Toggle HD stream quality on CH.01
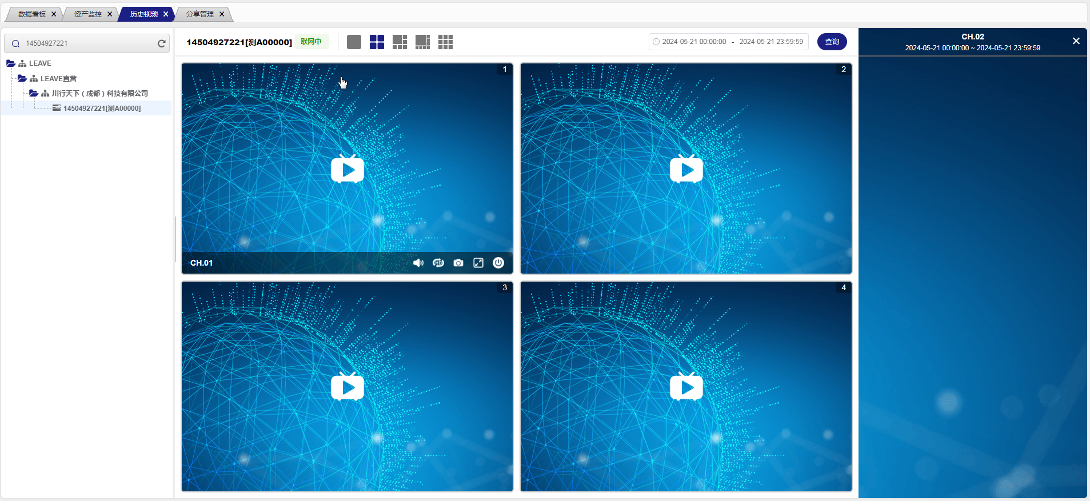 pyautogui.click(x=438, y=263)
